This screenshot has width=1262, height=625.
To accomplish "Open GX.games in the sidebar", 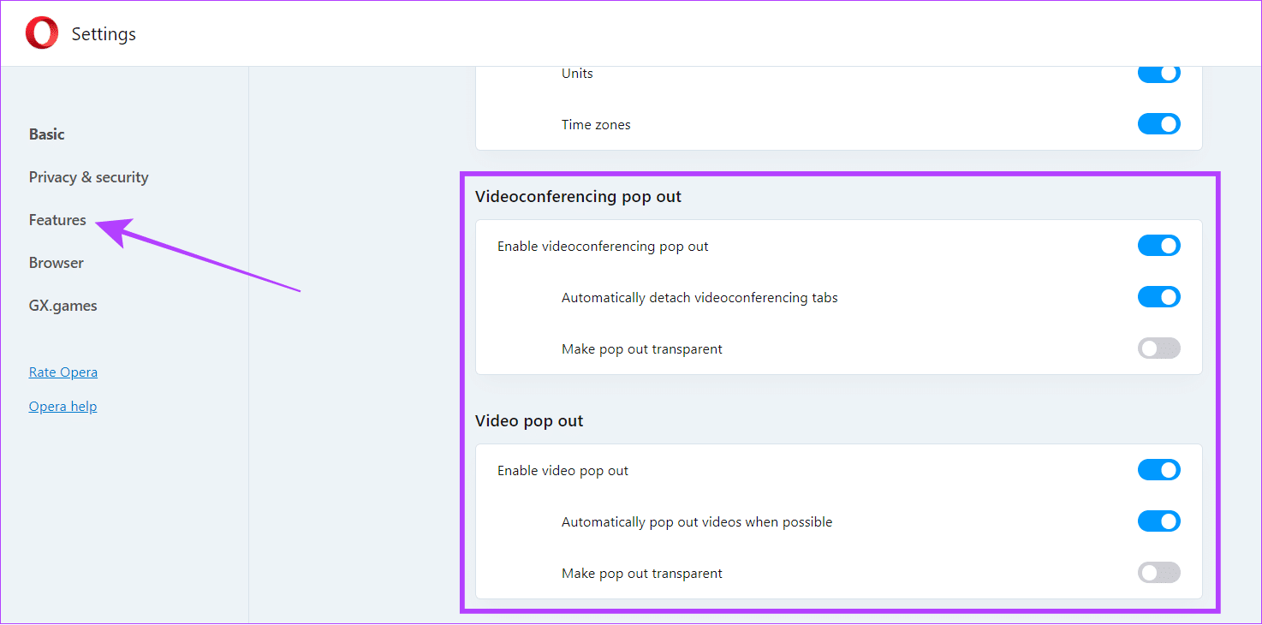I will [x=63, y=306].
